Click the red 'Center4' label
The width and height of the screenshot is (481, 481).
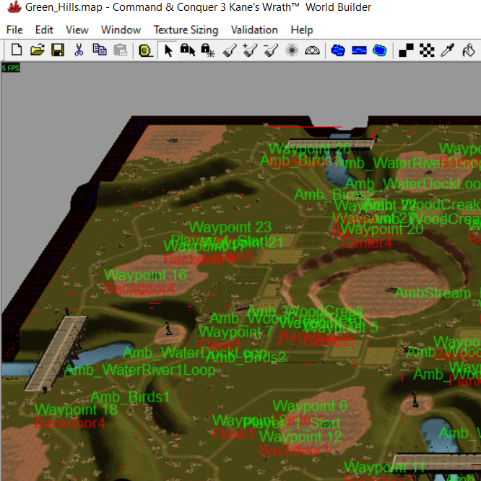point(367,243)
